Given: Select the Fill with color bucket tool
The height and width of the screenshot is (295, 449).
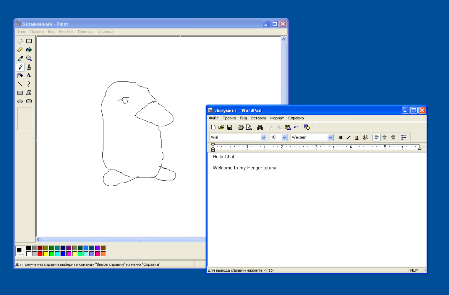Looking at the screenshot, I should (29, 50).
